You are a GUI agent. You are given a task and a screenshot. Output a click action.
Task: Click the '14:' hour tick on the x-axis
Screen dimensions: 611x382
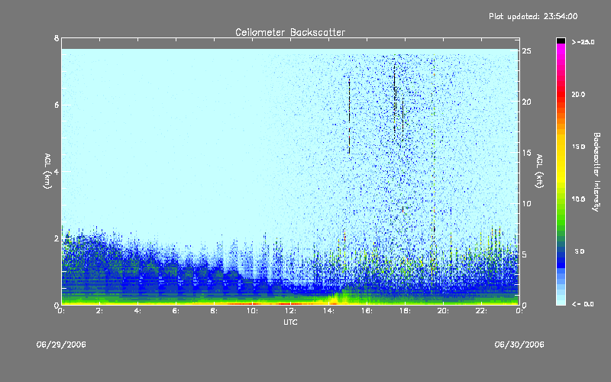(329, 311)
